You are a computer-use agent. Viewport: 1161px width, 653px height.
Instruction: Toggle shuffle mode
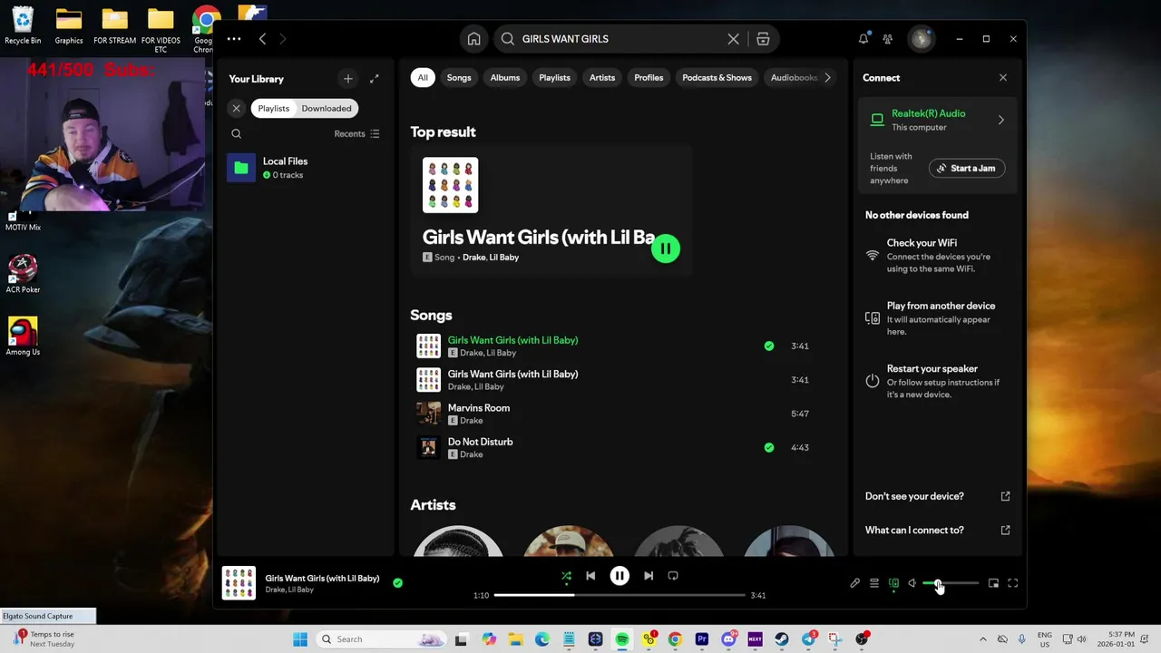pos(566,576)
